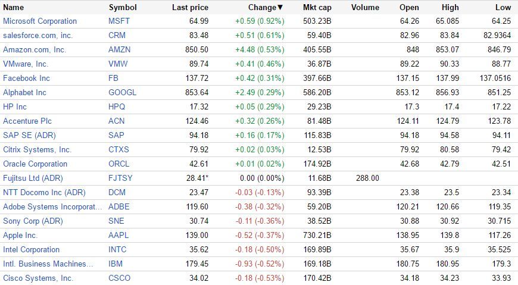Select the Fujitsu Ltd (ADR) link
The height and width of the screenshot is (285, 518).
click(x=33, y=178)
